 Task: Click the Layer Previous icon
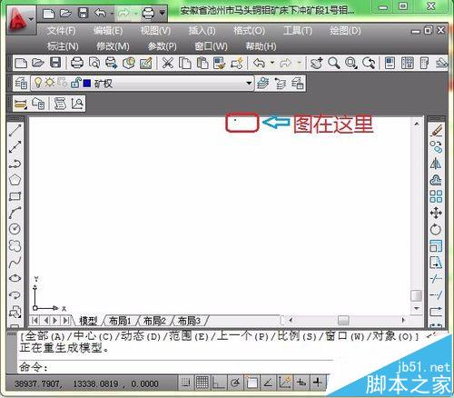pos(281,83)
